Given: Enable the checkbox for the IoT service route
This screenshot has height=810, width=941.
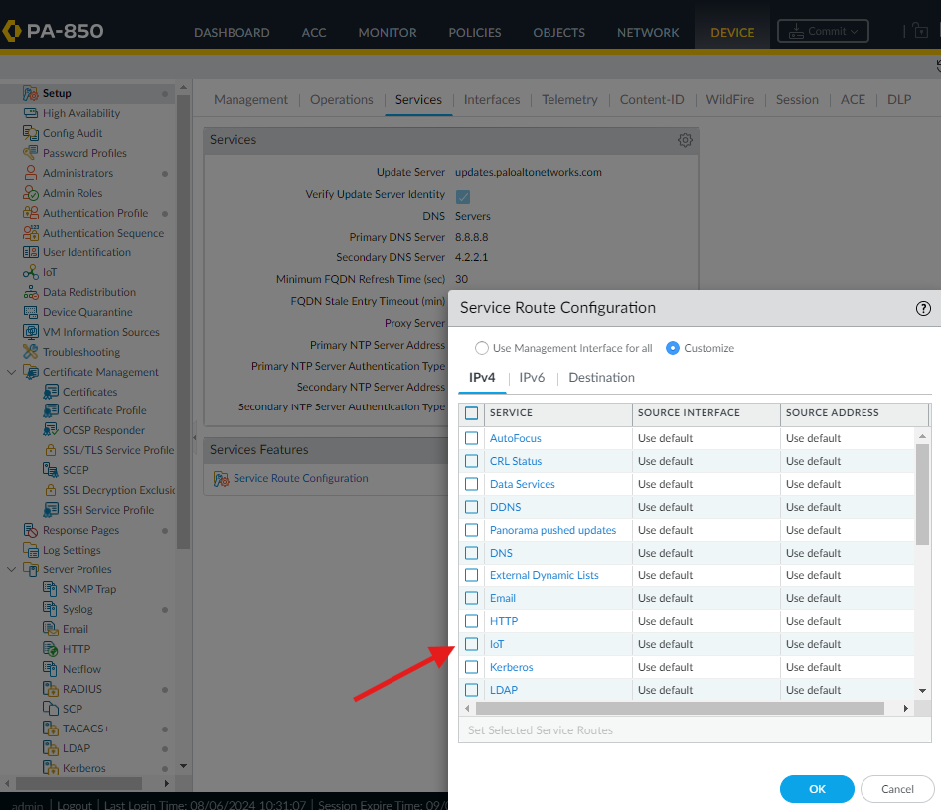Looking at the screenshot, I should [471, 644].
